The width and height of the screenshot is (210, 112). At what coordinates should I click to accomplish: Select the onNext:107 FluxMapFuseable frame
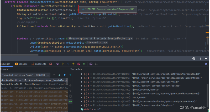(34, 92)
